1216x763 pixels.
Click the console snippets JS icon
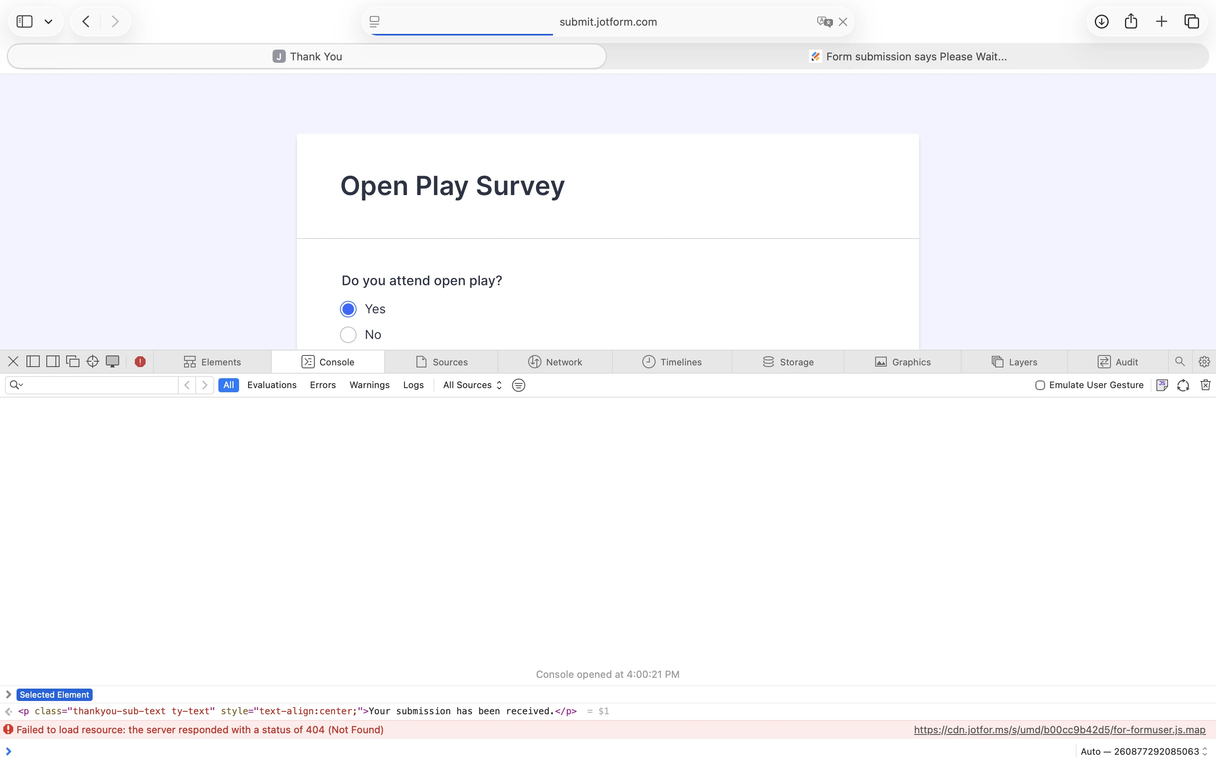tap(1161, 385)
